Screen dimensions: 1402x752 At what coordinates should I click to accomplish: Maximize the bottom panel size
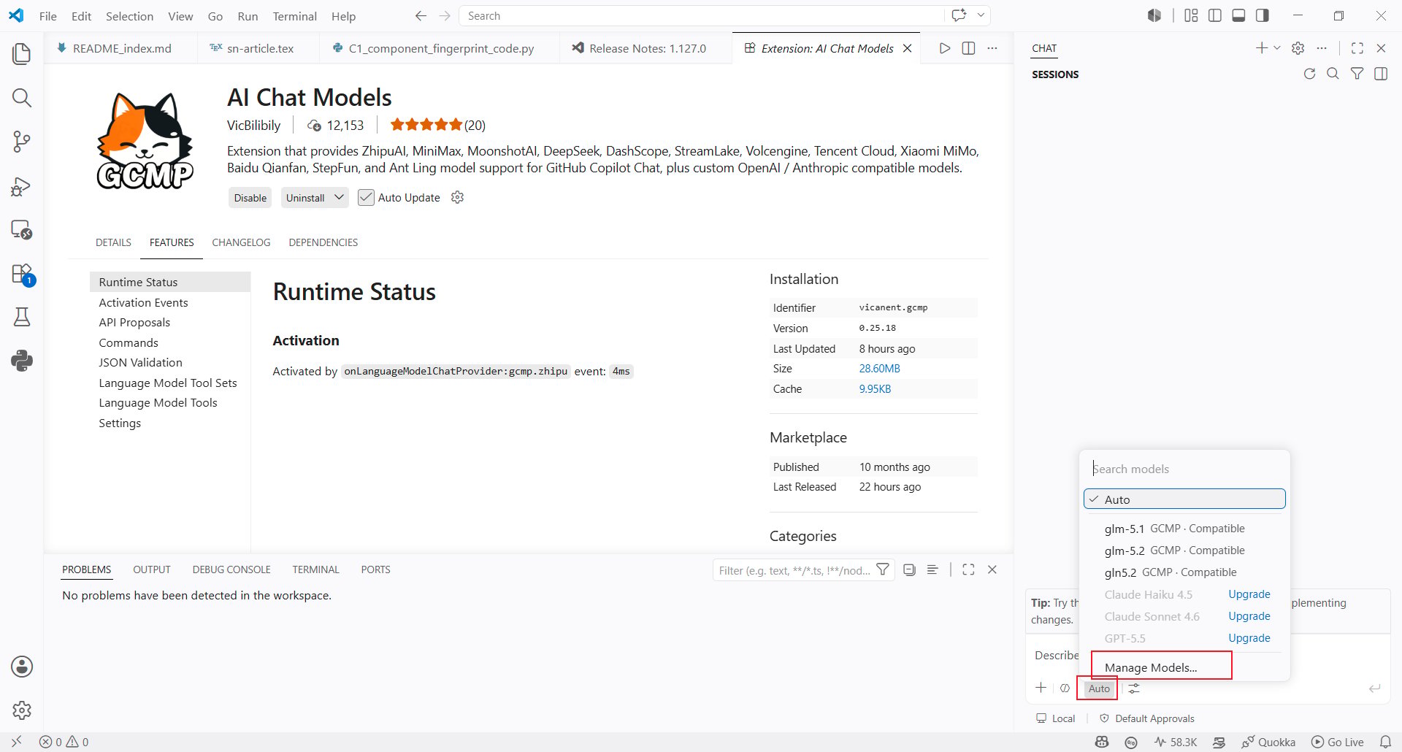point(968,569)
